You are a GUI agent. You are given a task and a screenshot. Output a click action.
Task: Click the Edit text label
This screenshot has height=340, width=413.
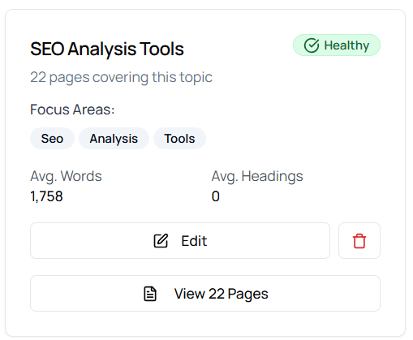pos(194,241)
